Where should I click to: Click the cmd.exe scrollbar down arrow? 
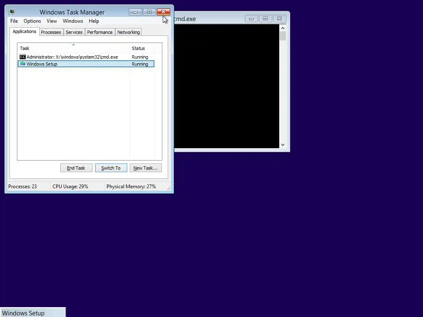point(283,145)
